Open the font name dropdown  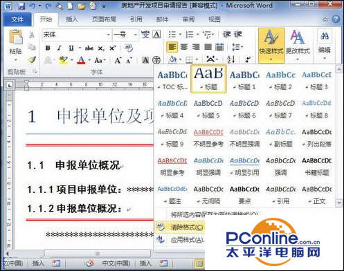108,35
